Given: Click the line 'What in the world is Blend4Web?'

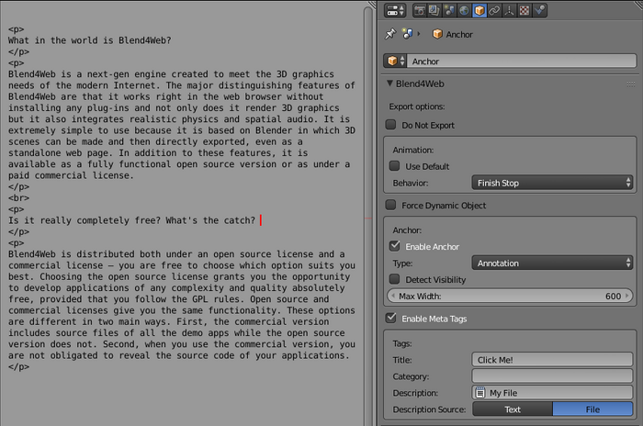Looking at the screenshot, I should 89,40.
